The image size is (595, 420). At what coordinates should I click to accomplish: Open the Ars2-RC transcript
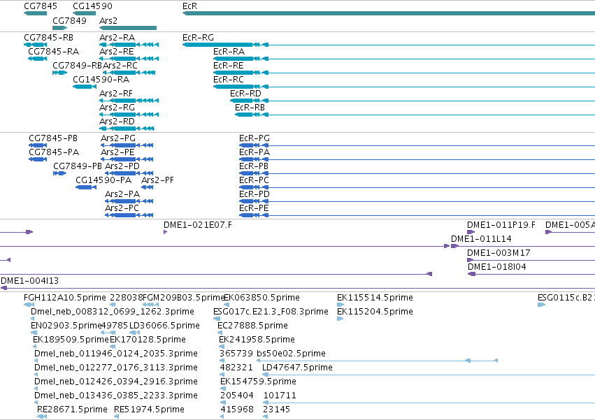click(x=120, y=65)
